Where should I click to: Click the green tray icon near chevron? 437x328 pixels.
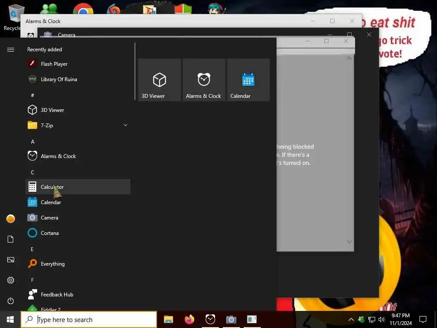click(361, 319)
